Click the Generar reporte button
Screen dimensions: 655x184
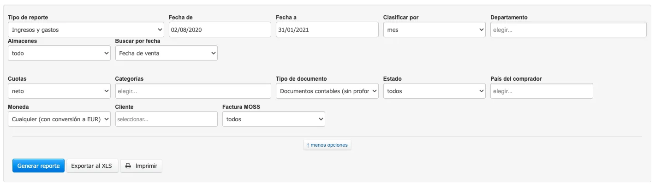[x=38, y=166]
